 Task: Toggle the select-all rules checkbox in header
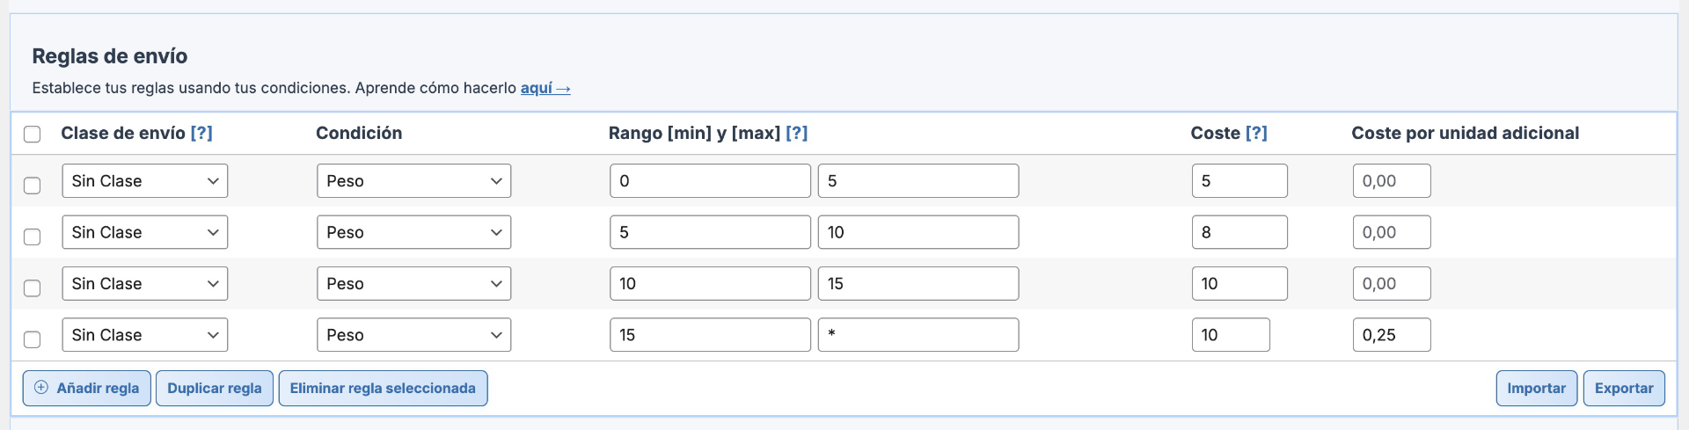33,135
